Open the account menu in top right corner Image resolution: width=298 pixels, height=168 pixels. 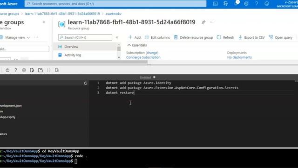[287, 4]
